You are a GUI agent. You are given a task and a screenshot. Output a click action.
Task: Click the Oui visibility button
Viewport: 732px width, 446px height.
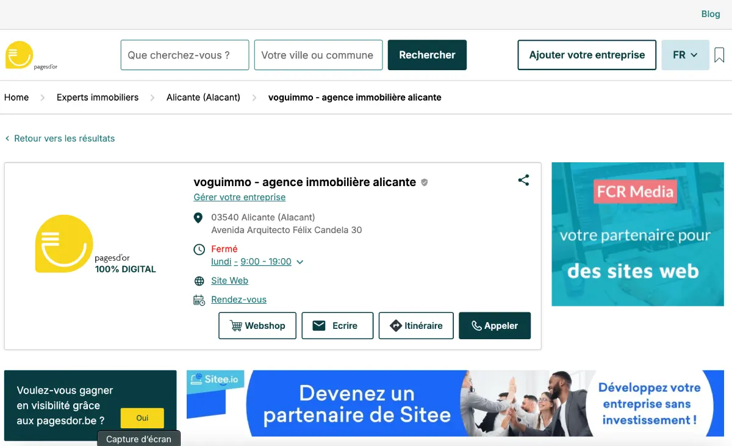point(142,418)
